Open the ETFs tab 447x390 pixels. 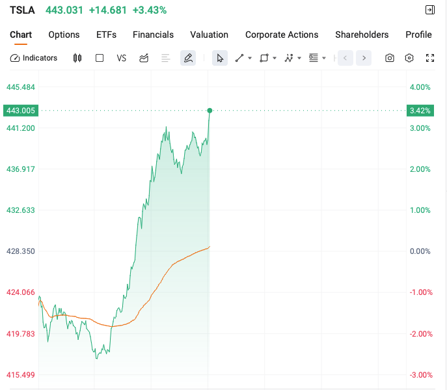click(x=106, y=35)
